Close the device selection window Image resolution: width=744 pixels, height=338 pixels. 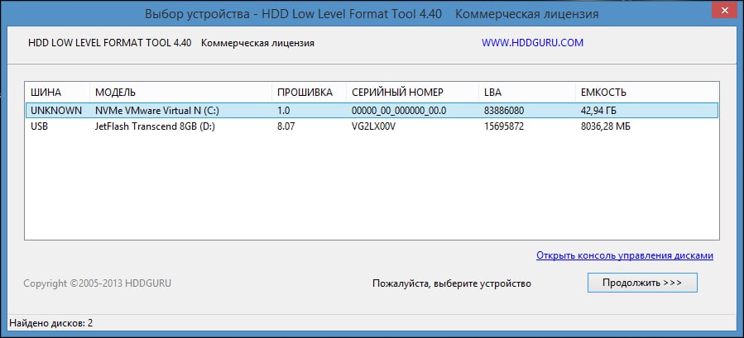[726, 9]
